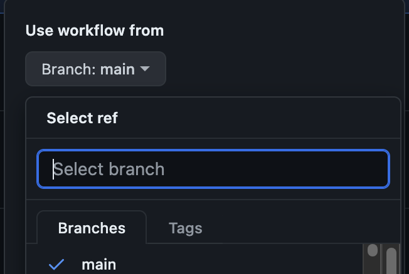Viewport: 409px width, 274px height.
Task: Click the empty header area beside "Select ref"
Action: pos(263,118)
